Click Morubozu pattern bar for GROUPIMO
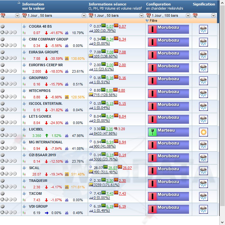The width and height of the screenshot is (225, 225). click(168, 81)
